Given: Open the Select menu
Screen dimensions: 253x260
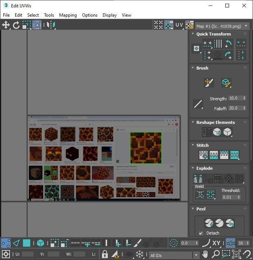Looking at the screenshot, I should [33, 15].
